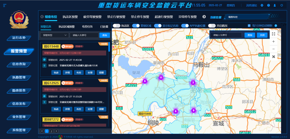Disable the 管辖区域 switch

click(x=136, y=26)
